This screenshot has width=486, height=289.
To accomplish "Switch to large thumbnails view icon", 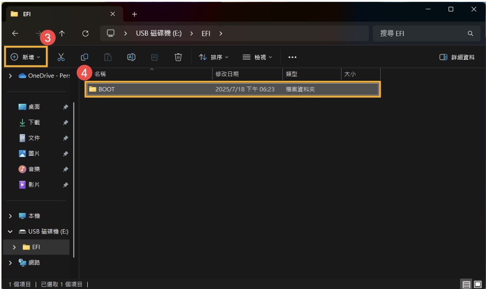I will point(478,284).
